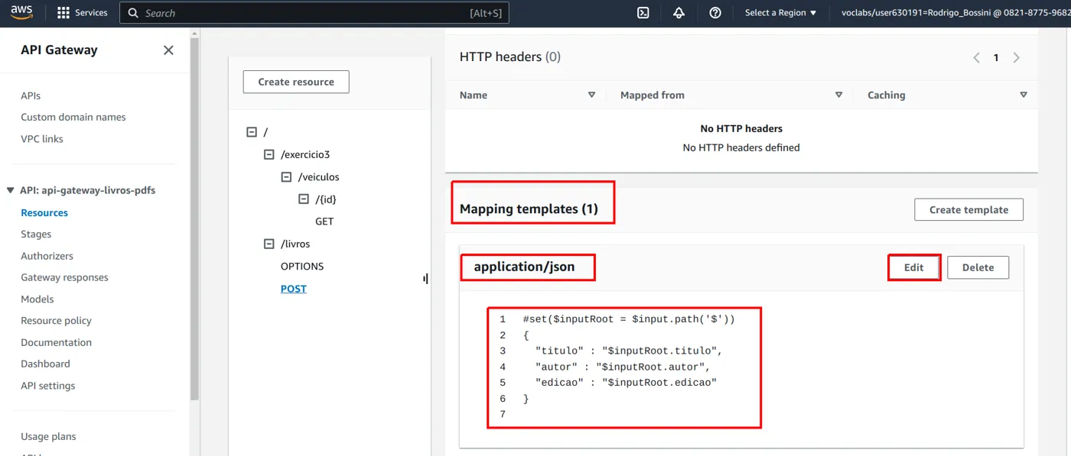Sort headers by Name column arrow

pyautogui.click(x=591, y=95)
